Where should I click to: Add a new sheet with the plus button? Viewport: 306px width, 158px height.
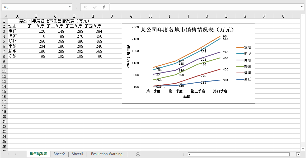[x=138, y=154]
